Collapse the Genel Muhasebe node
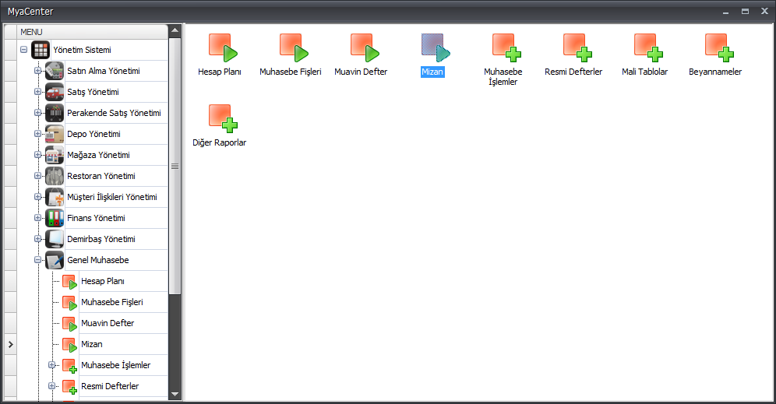 coord(37,260)
